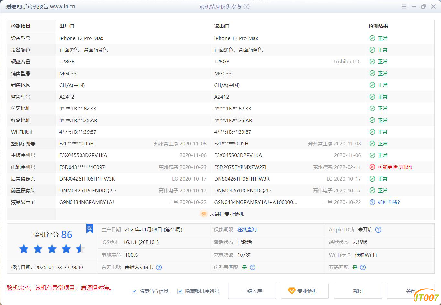
Task: Click the score number 86
Action: (67, 235)
